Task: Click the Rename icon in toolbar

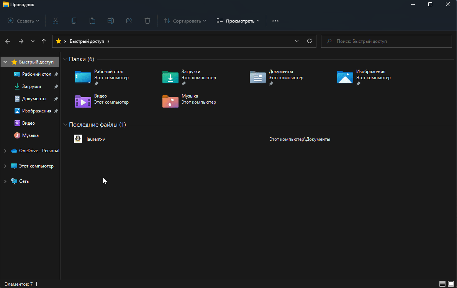Action: pos(110,21)
